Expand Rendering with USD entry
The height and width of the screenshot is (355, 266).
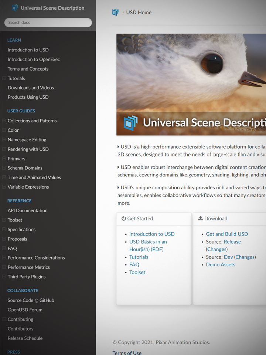pyautogui.click(x=4, y=149)
